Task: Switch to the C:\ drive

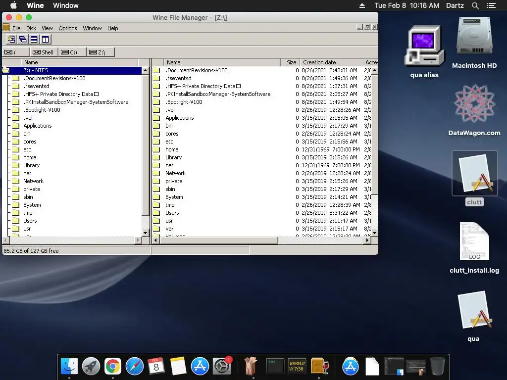Action: point(72,52)
